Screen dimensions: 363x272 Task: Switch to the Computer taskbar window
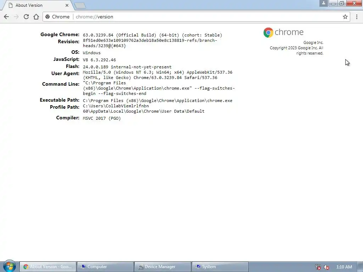coord(105,267)
